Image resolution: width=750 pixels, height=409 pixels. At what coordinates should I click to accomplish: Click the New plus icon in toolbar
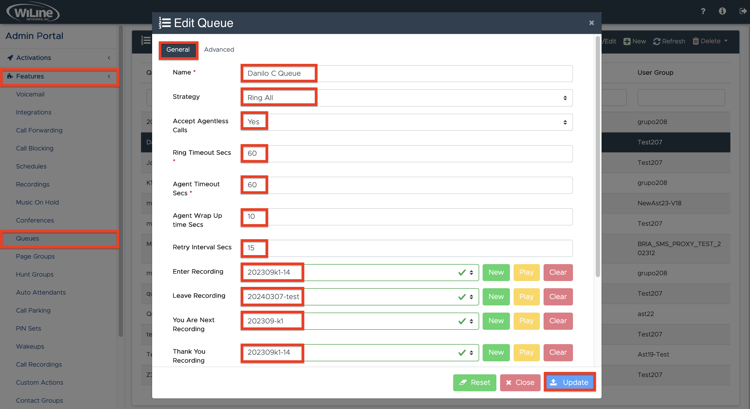[627, 41]
